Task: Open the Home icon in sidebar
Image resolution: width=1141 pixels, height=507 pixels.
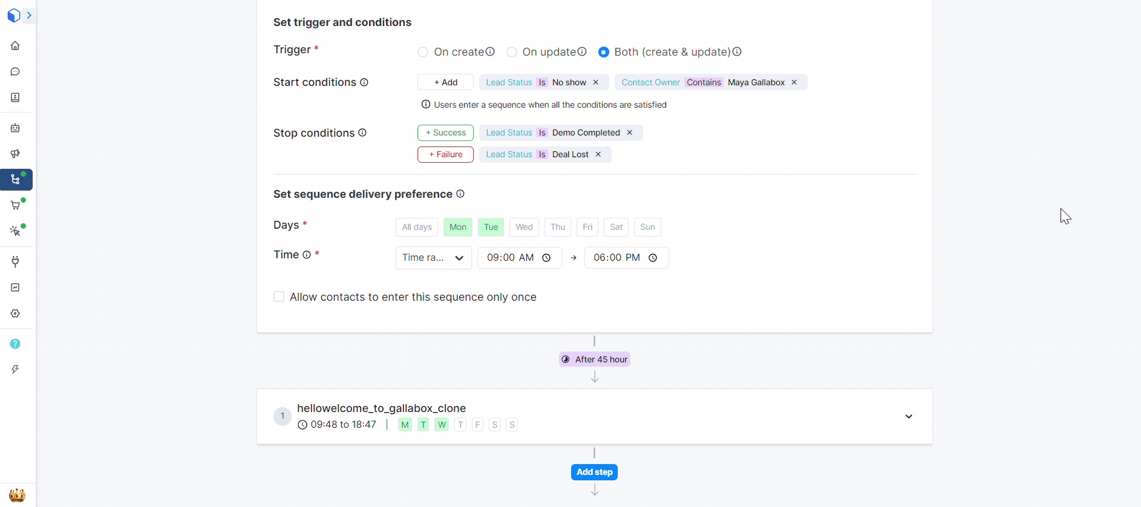Action: pyautogui.click(x=15, y=46)
